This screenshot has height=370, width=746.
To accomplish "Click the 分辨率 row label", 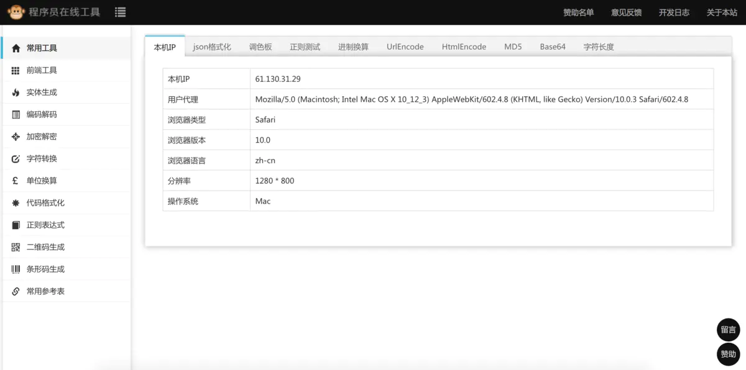I will (179, 181).
